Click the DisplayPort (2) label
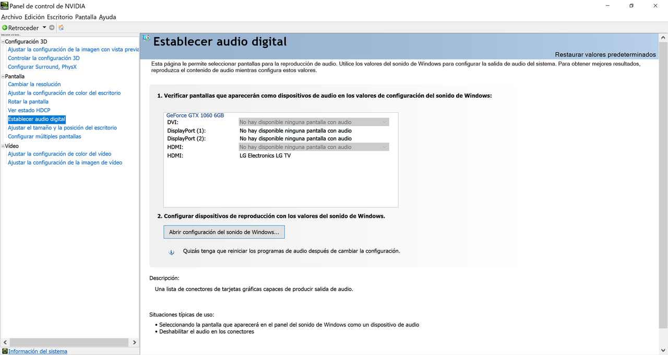The image size is (668, 355). (x=186, y=139)
